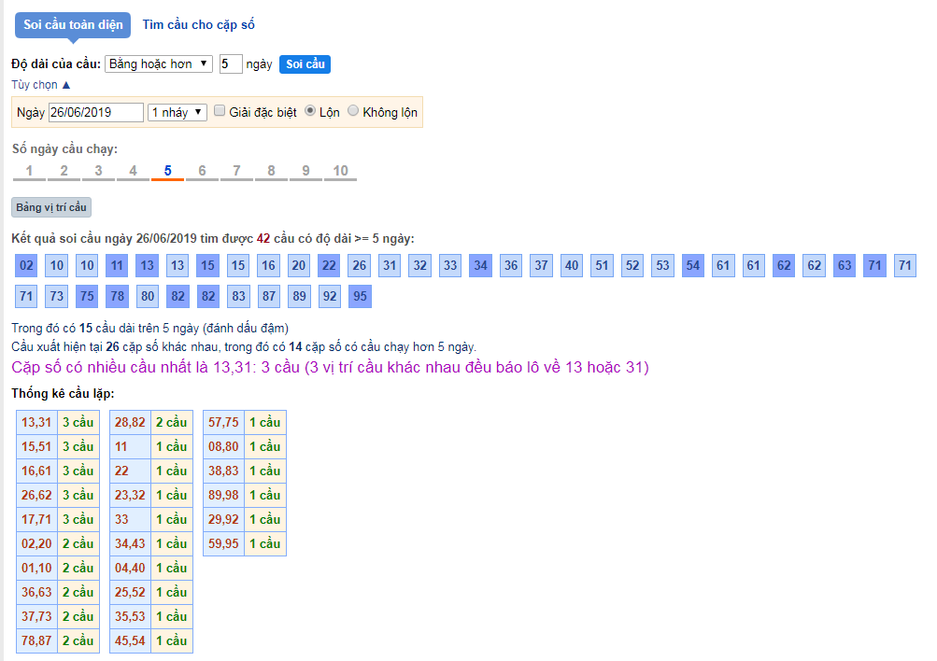Open the Bằng hoặc hơn dropdown

click(x=159, y=63)
